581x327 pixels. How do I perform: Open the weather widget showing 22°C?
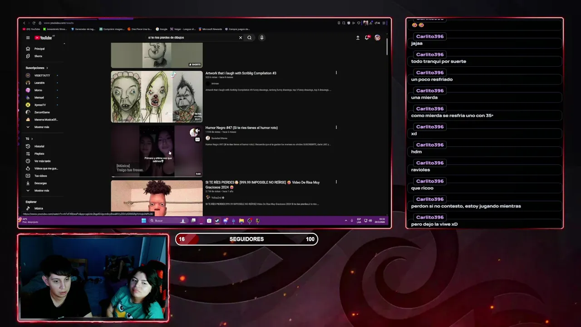pyautogui.click(x=29, y=221)
